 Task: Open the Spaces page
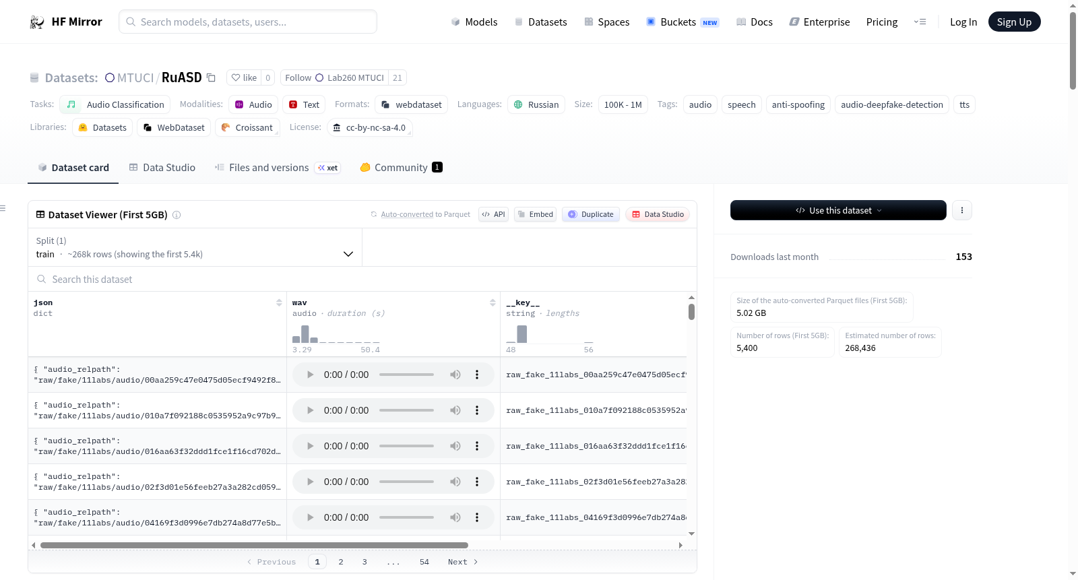[x=607, y=22]
